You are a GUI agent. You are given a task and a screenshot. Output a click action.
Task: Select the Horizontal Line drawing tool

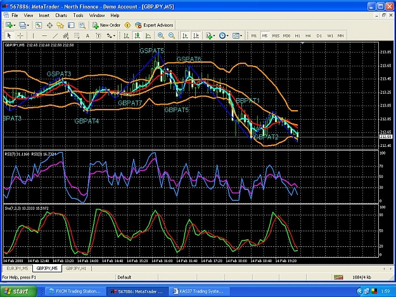(44, 36)
